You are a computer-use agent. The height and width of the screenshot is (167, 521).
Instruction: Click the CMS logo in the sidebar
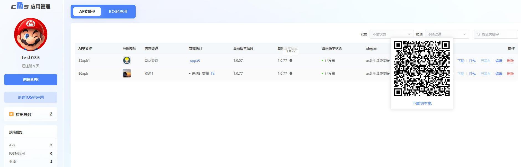pos(20,6)
